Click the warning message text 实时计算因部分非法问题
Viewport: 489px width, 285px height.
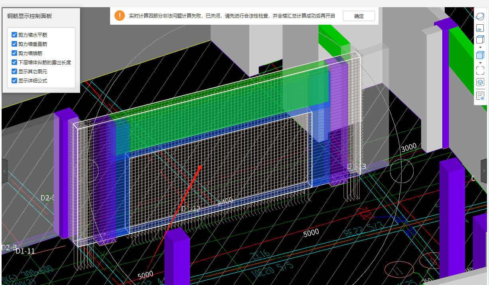point(232,16)
